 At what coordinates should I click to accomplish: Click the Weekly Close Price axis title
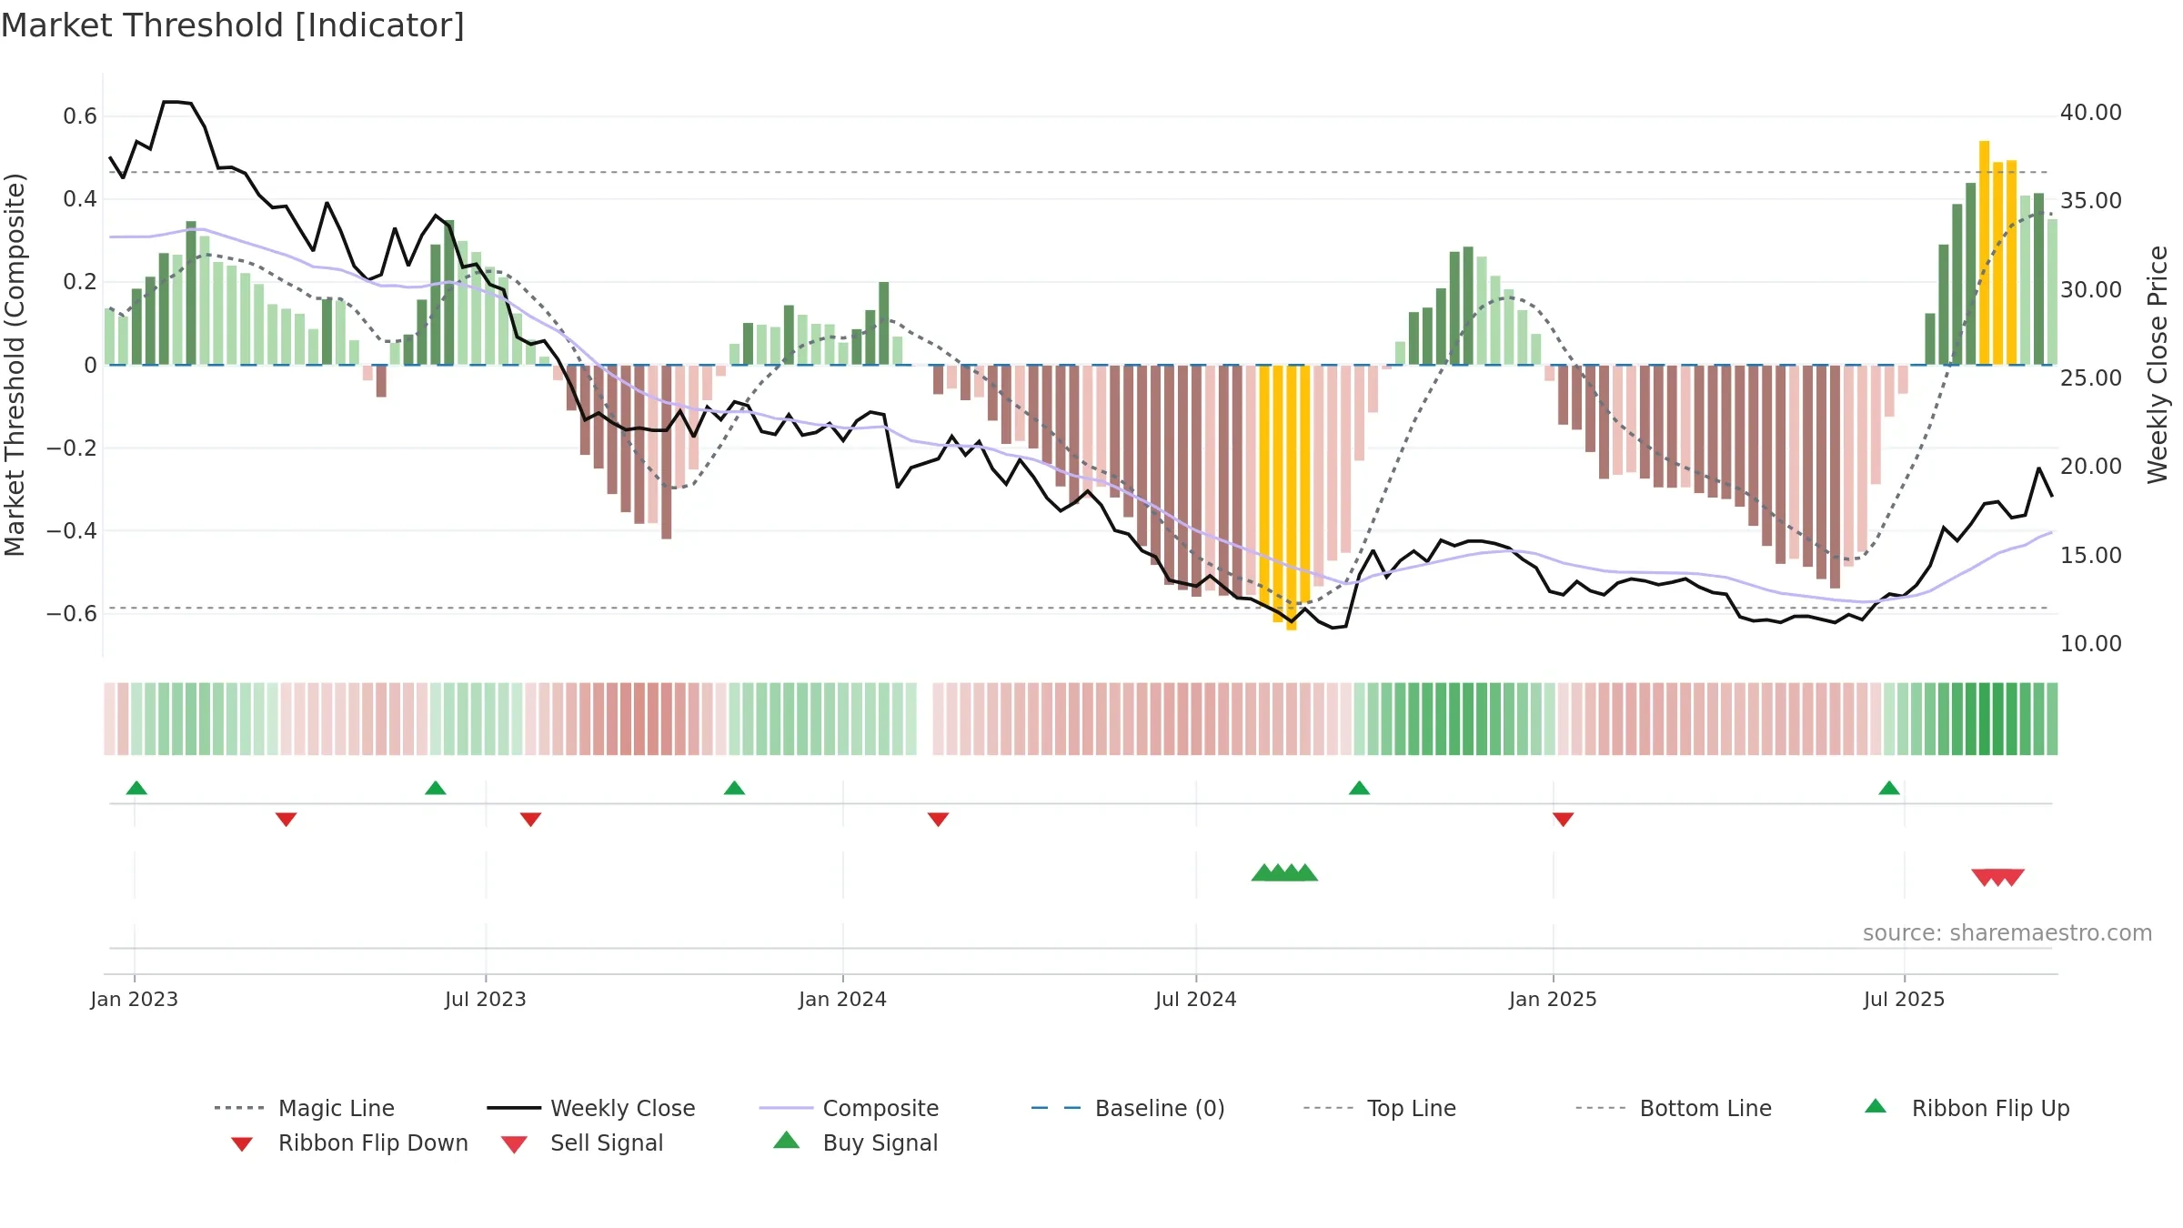point(2158,364)
